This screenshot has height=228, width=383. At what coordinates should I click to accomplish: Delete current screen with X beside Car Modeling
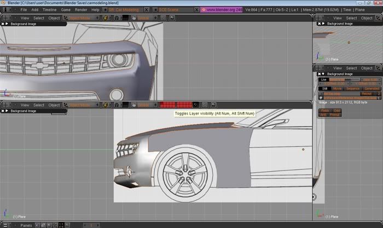click(146, 10)
